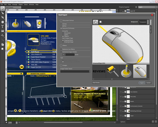
Task: Close the Final_Assets document tab
Action: (x=20, y=8)
